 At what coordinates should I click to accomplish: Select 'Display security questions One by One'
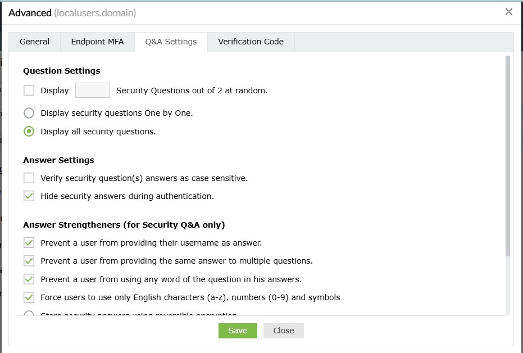tap(29, 112)
